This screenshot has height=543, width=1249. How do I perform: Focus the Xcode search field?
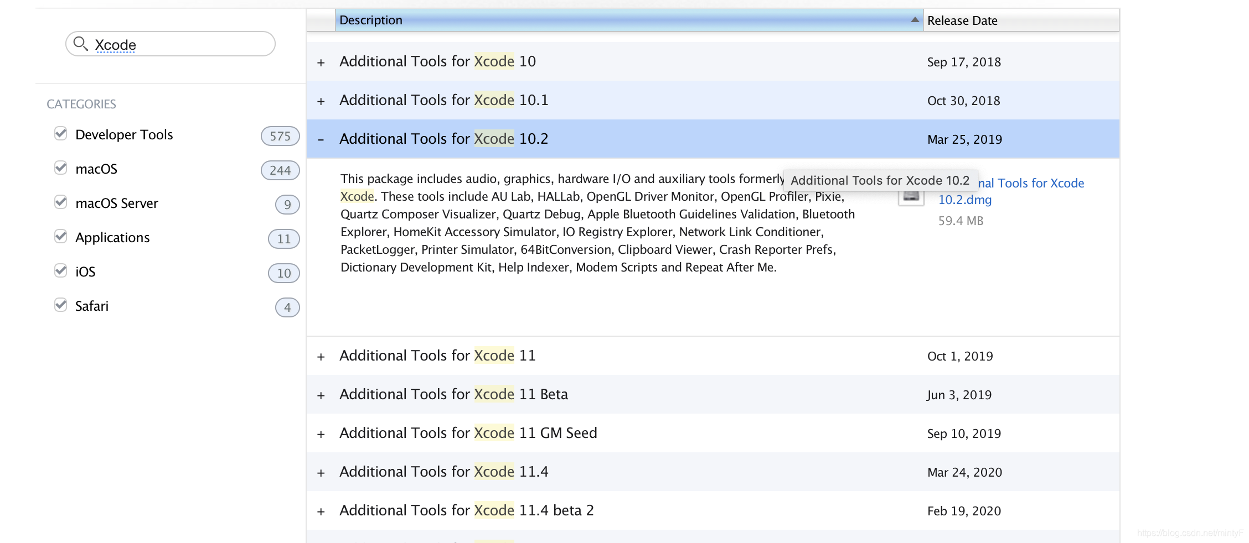171,44
